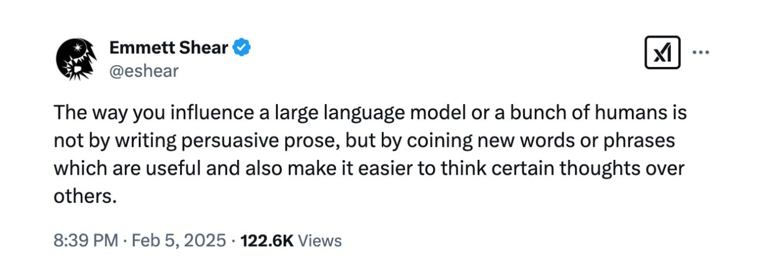Click the Emmett Shear display name
Screen dimensions: 759x278
click(x=169, y=48)
